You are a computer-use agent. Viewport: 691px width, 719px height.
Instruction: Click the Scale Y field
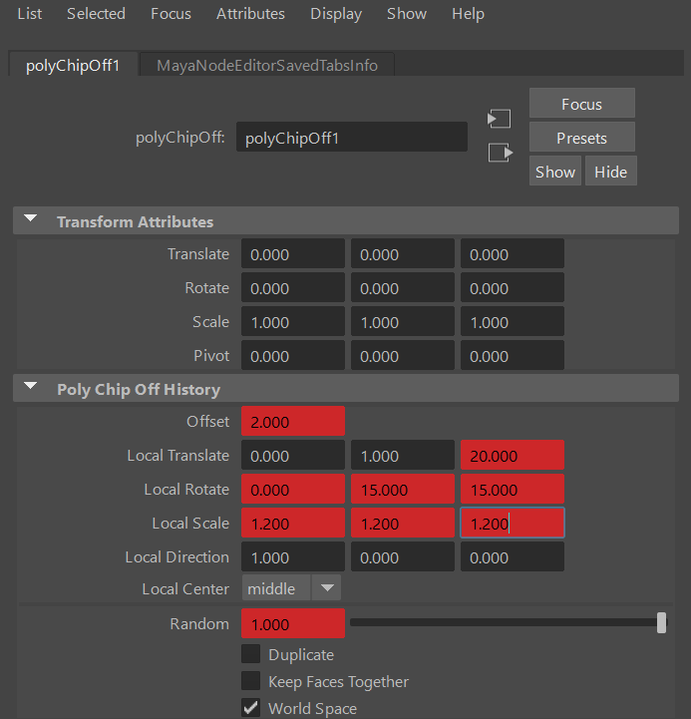(403, 321)
